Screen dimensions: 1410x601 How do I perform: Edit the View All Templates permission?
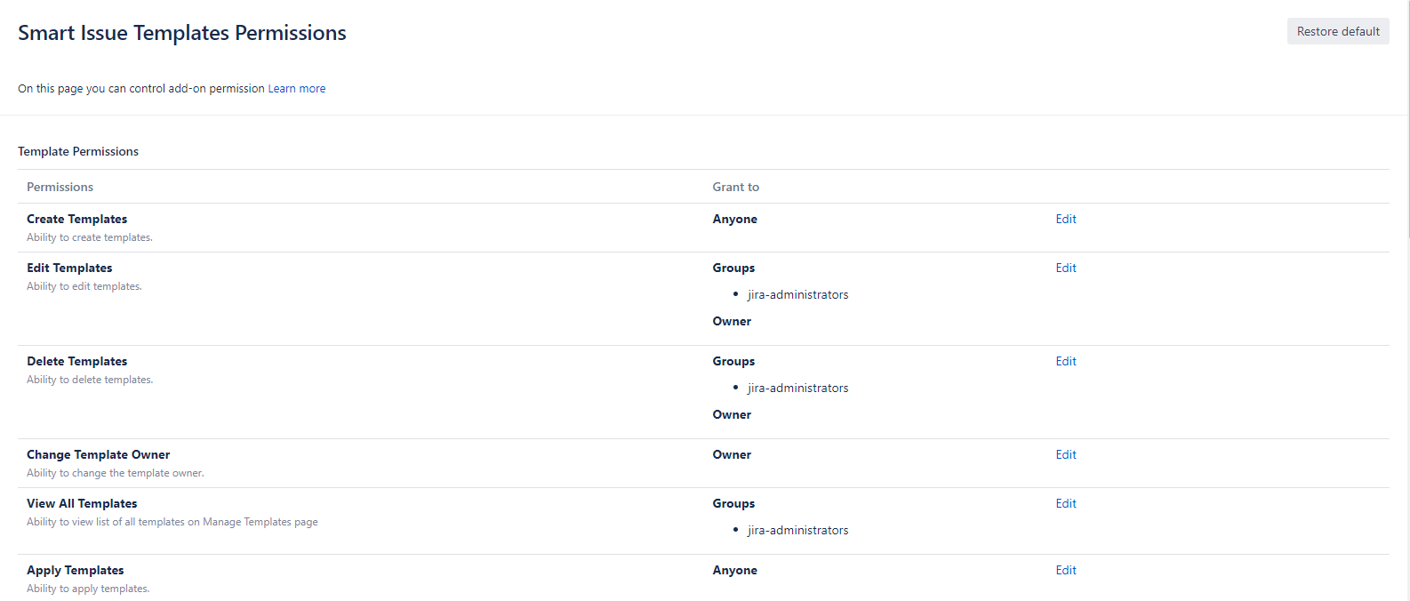click(1065, 503)
